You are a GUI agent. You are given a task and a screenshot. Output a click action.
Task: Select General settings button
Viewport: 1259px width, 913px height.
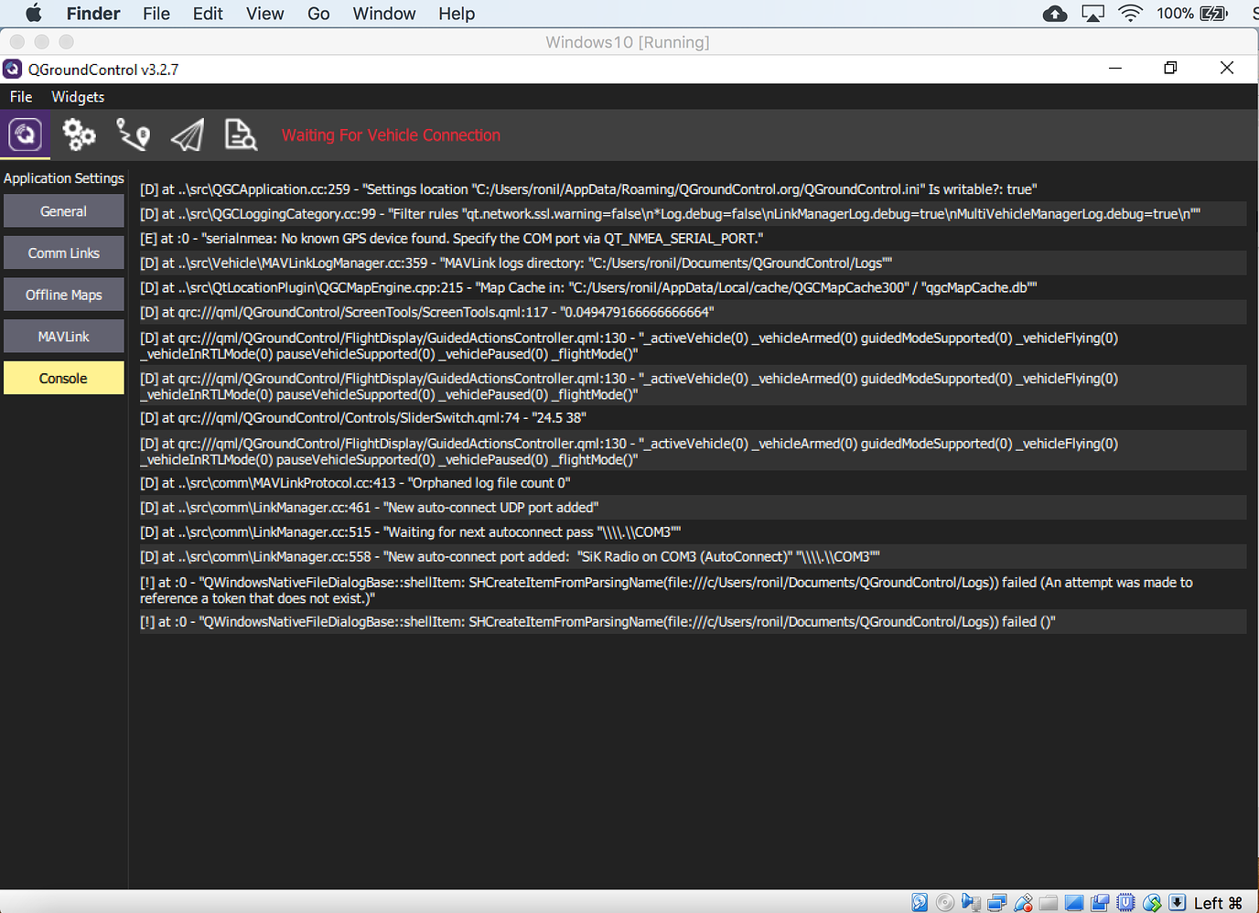(x=63, y=211)
